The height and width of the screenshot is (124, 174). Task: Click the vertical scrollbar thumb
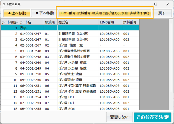pyautogui.click(x=171, y=58)
